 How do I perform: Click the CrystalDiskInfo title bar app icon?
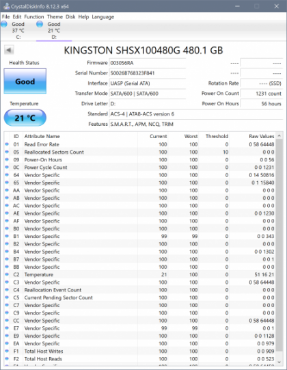(x=7, y=6)
